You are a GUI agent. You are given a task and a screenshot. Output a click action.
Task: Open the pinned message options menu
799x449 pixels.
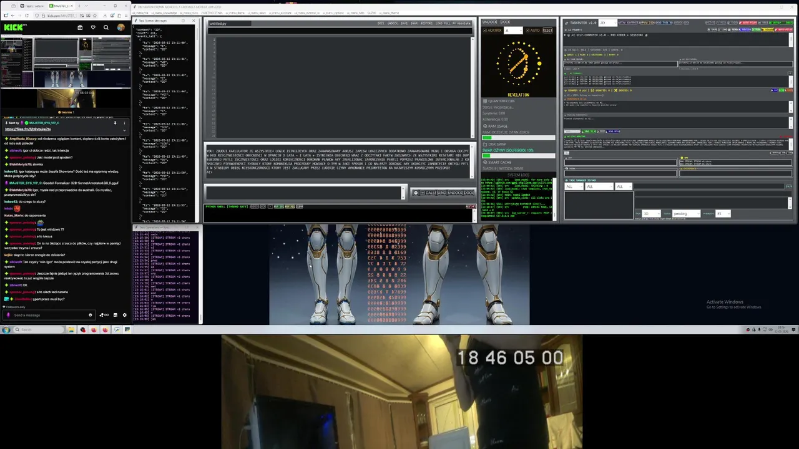point(124,123)
